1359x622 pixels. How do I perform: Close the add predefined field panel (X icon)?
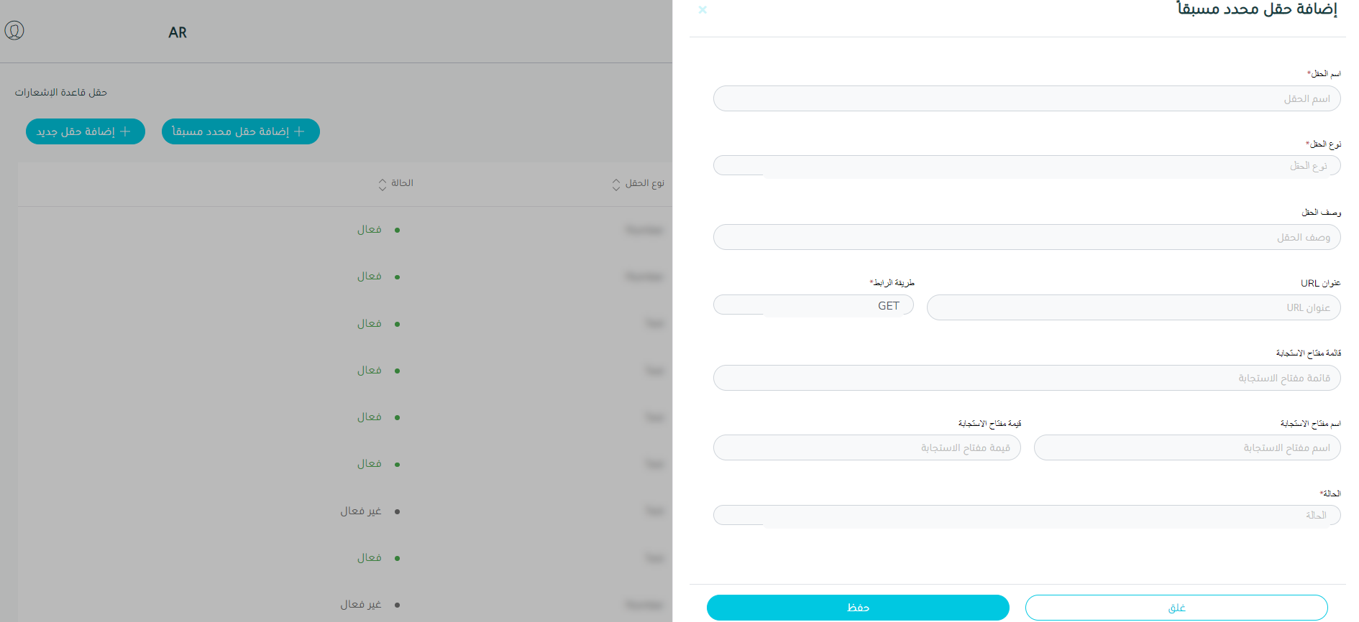pyautogui.click(x=703, y=10)
